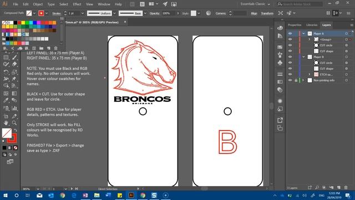Image resolution: width=355 pixels, height=200 pixels.
Task: Switch to the Libraries tab
Action: 312,25
